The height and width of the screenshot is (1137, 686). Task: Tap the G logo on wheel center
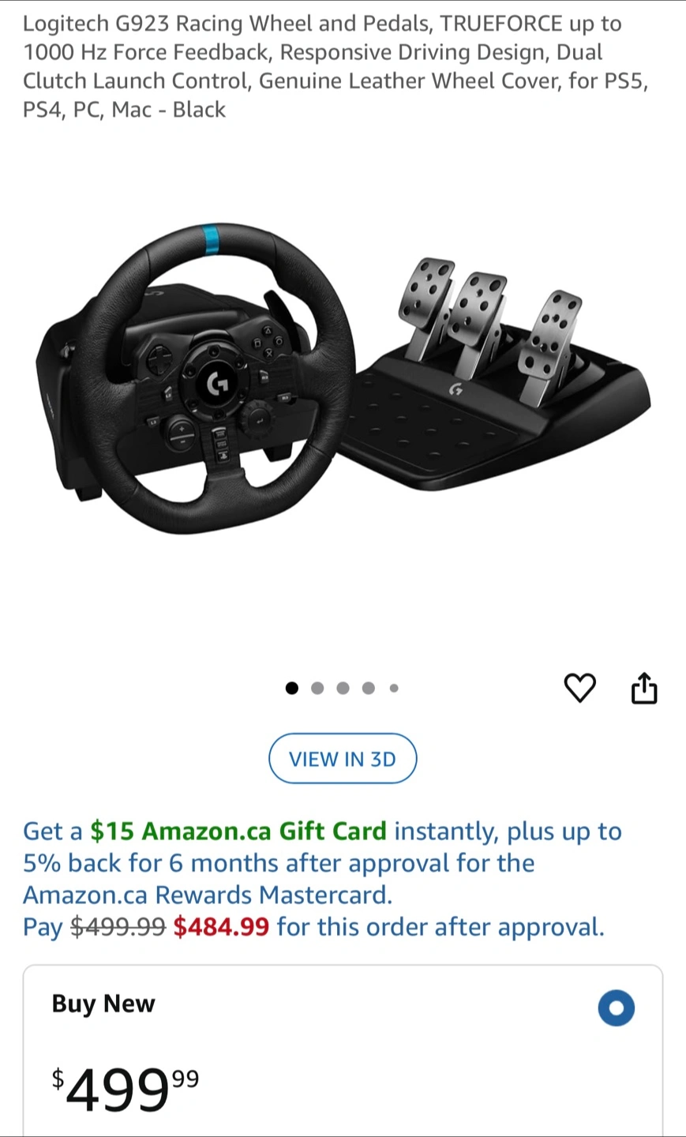point(217,384)
